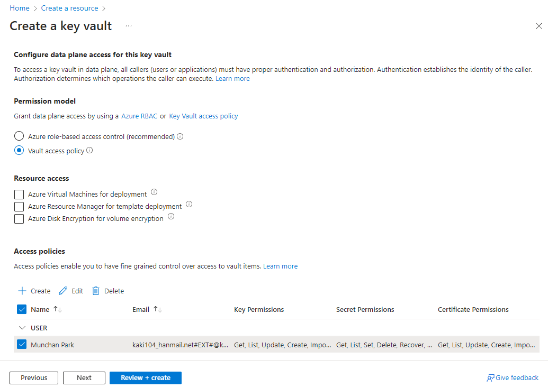Click the kaki104_hanmail.net email cell

181,345
